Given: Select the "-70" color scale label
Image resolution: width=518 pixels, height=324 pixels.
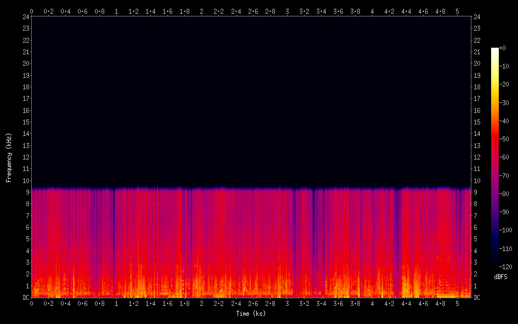Looking at the screenshot, I should click(x=504, y=176).
